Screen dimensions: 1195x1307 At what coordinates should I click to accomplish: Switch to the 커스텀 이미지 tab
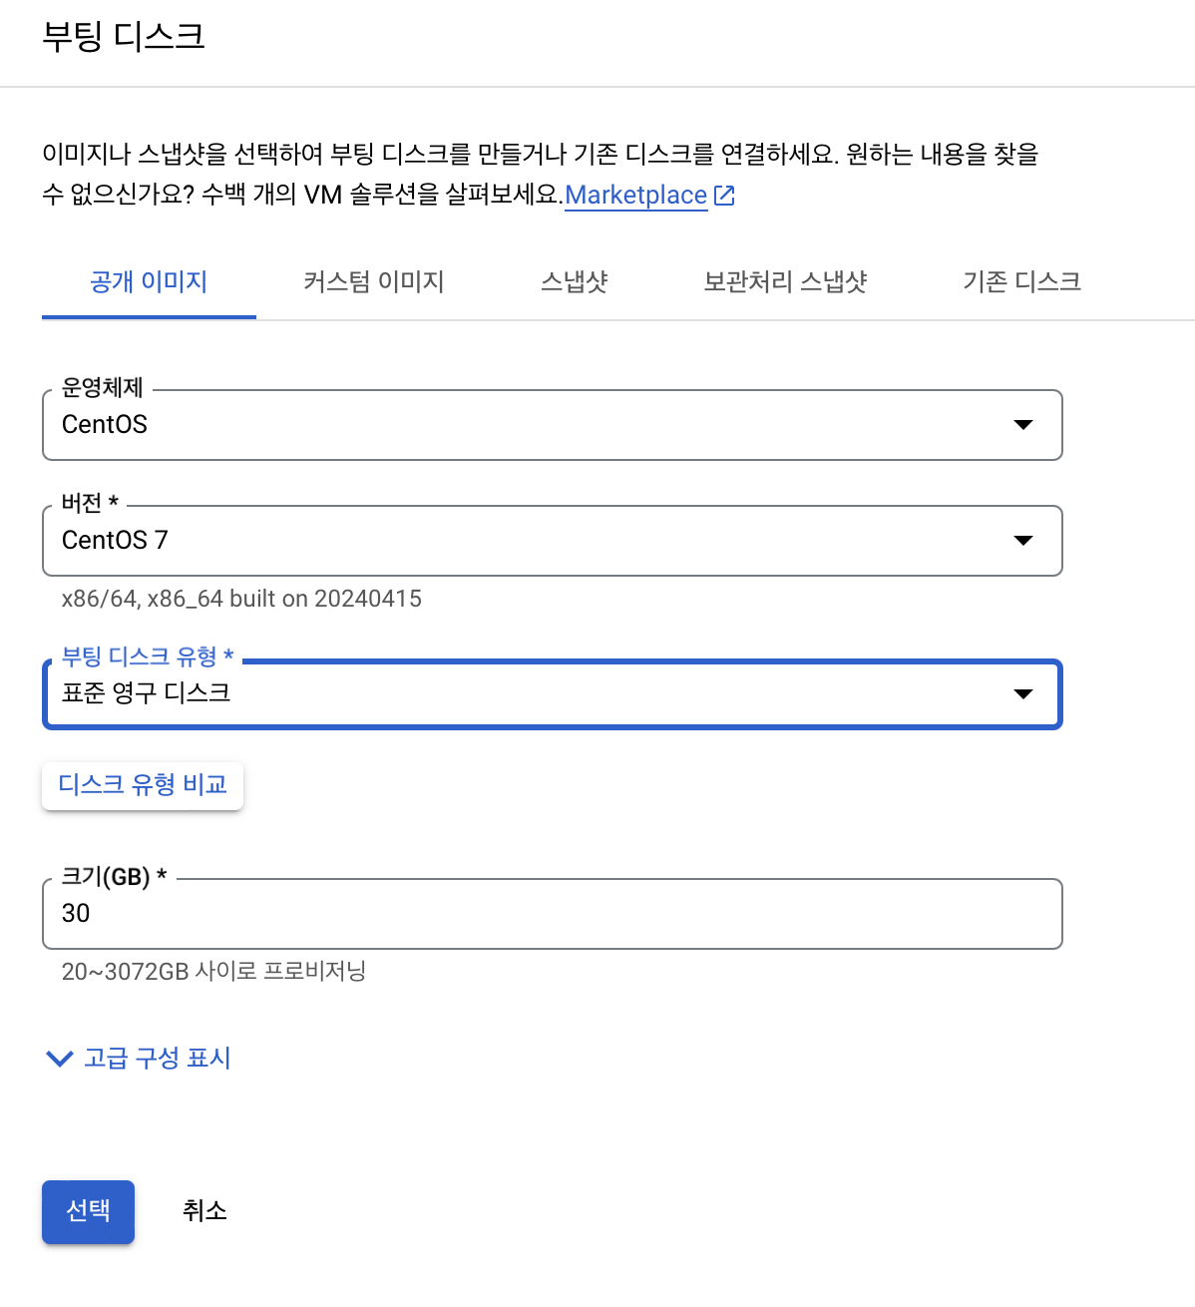pyautogui.click(x=374, y=282)
